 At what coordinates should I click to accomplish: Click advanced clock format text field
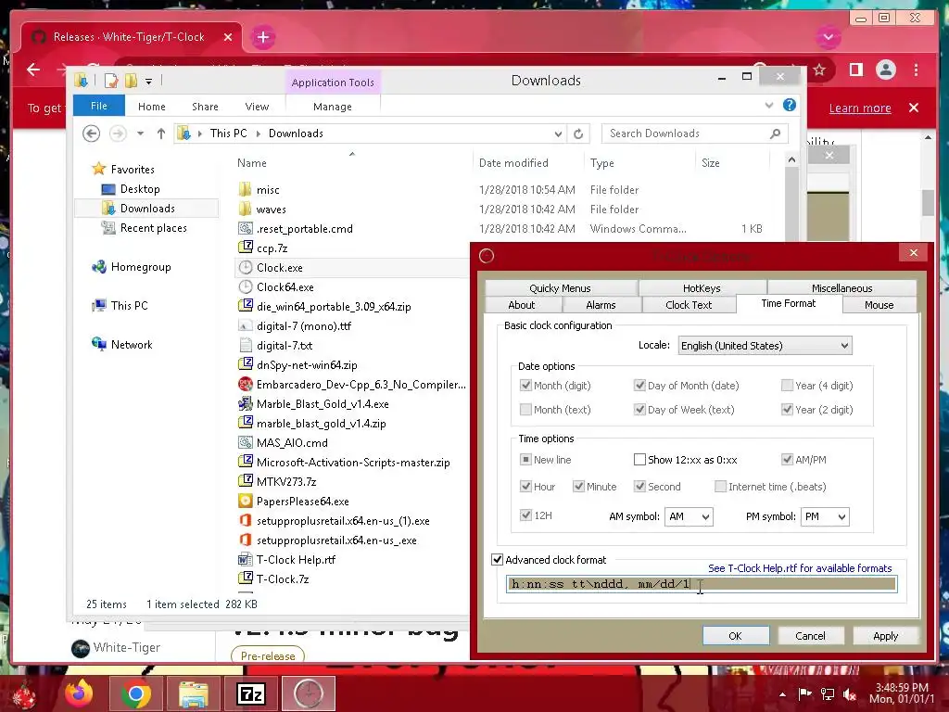click(x=702, y=584)
